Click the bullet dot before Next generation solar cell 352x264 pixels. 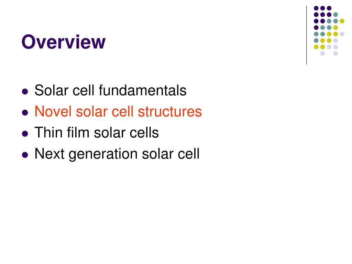coord(25,155)
